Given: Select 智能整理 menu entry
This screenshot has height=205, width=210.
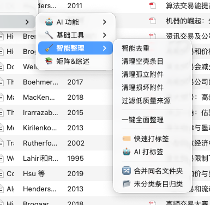Looking at the screenshot, I should [x=75, y=48].
